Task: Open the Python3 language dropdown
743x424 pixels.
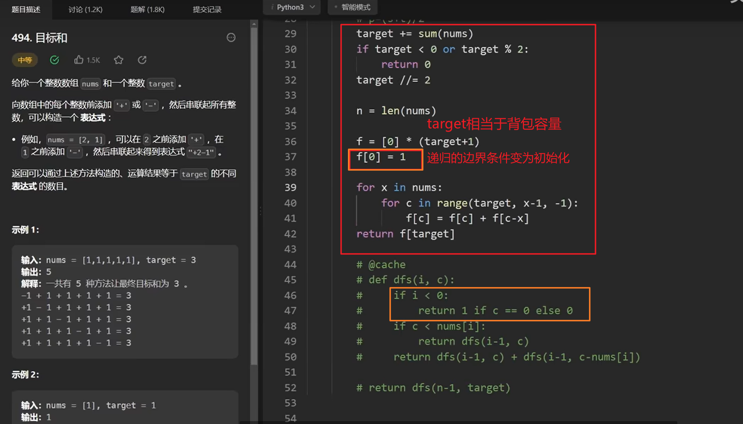Action: coord(290,7)
